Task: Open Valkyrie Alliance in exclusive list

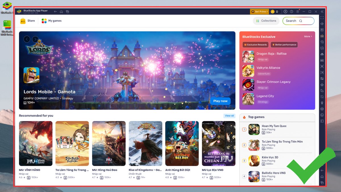Action: pyautogui.click(x=277, y=71)
